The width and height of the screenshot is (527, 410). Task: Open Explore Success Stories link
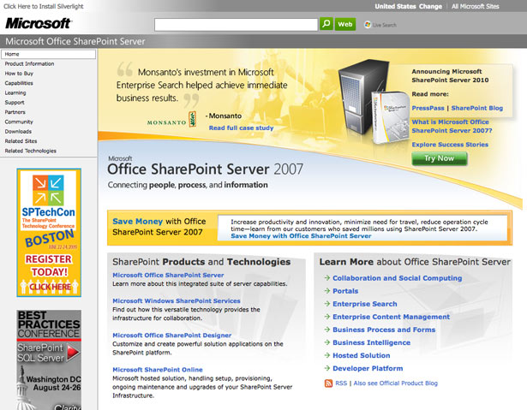tap(450, 145)
